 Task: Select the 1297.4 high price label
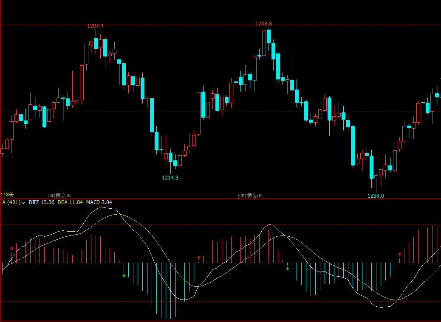(x=95, y=26)
